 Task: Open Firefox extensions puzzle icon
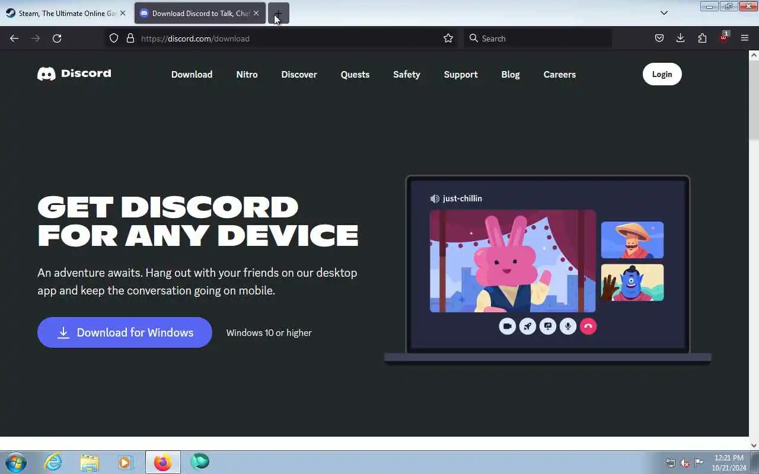coord(702,39)
